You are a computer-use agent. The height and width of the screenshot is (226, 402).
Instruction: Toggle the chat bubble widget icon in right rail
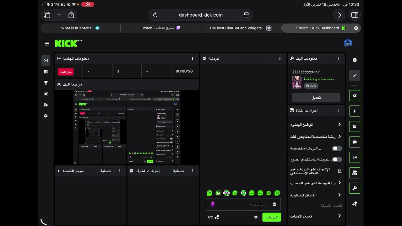(355, 142)
